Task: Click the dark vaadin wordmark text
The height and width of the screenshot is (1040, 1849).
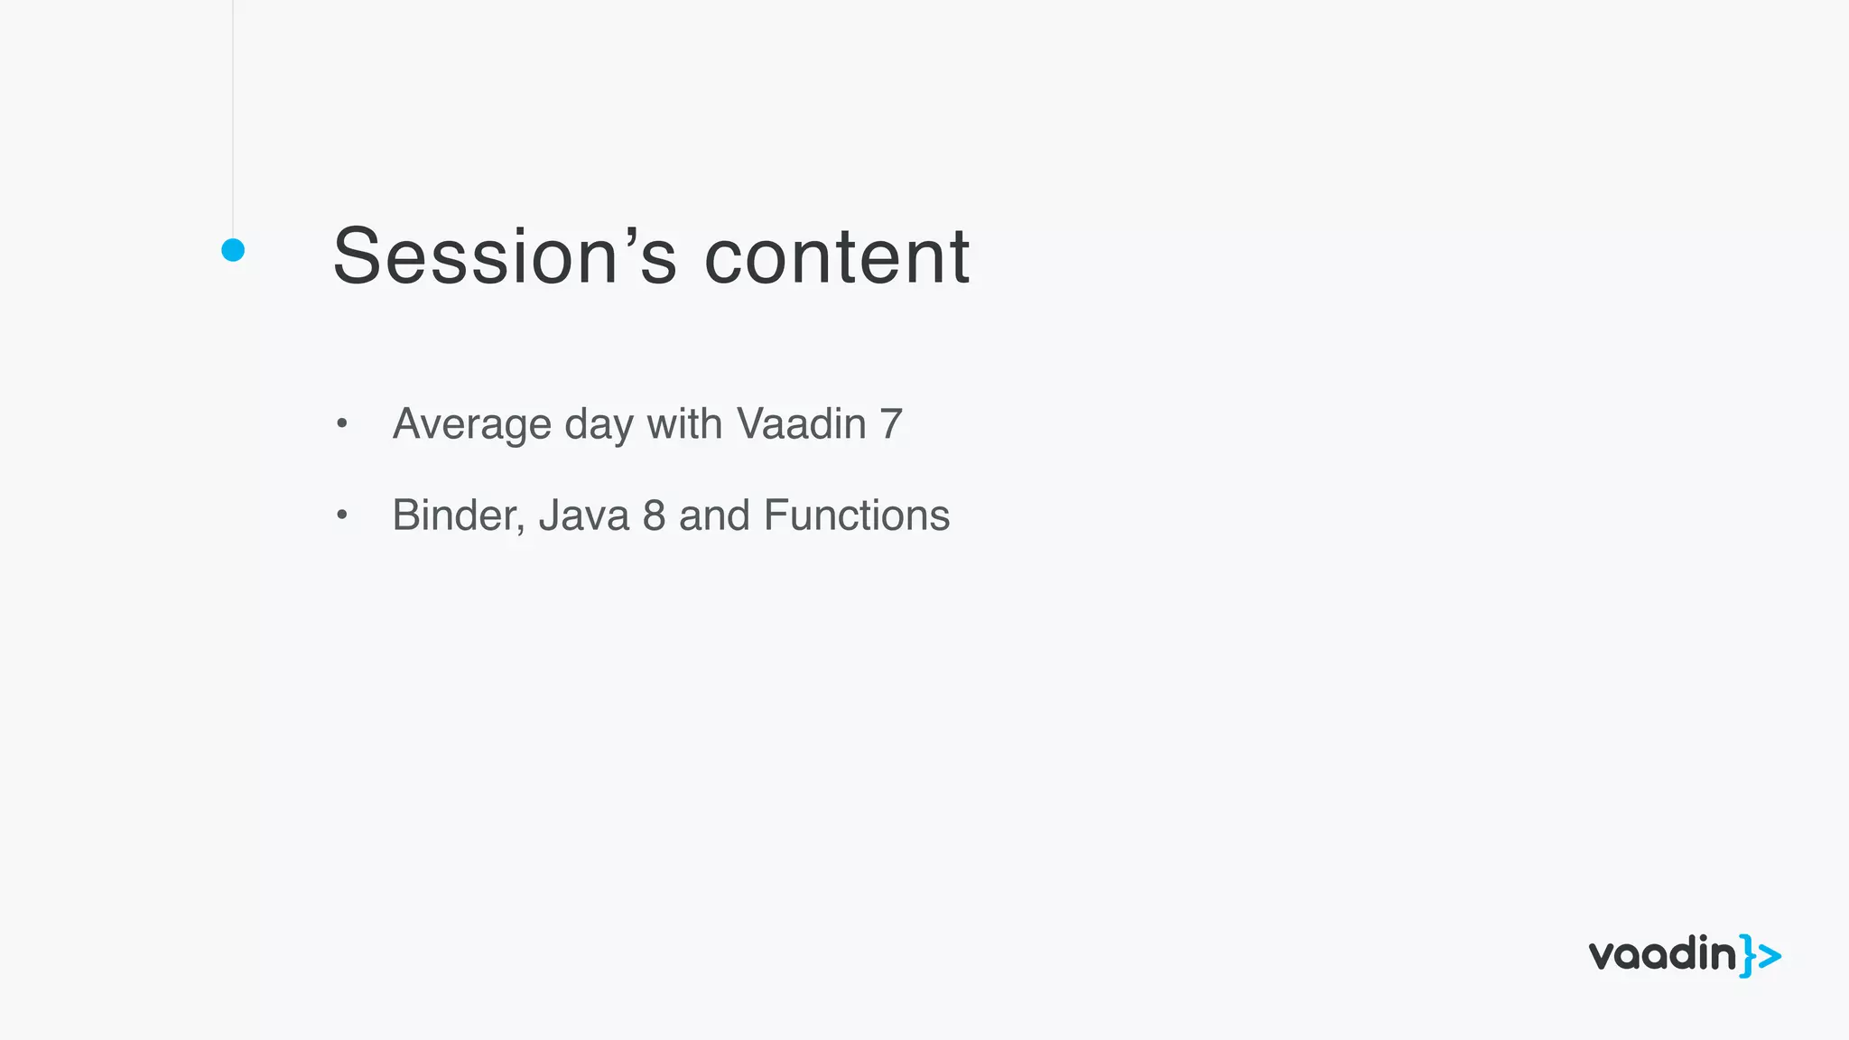Action: [x=1662, y=954]
